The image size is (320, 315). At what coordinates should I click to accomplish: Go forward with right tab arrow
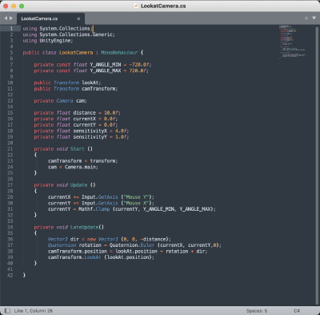coord(11,18)
